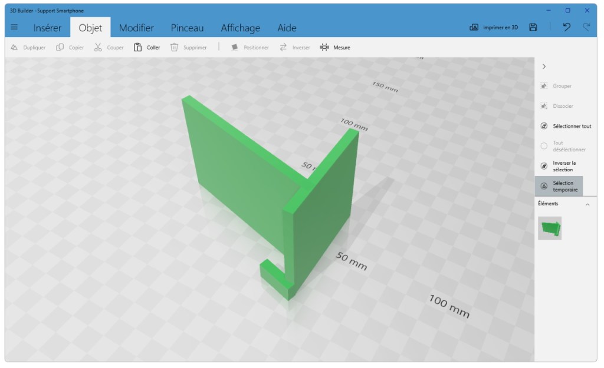Click the Dupliquer icon
Screen dimensions: 604x368
[x=14, y=47]
